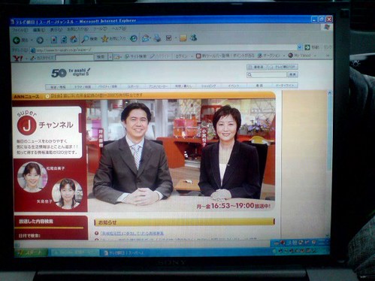Viewport: 375px width, 281px height.
Task: Click the Forward arrow button
Action: click(40, 40)
